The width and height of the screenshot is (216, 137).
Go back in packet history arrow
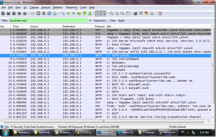pos(68,13)
